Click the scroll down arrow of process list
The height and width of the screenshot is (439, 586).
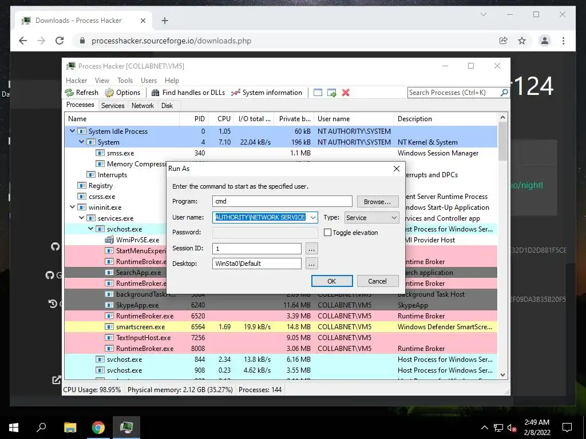coord(502,375)
